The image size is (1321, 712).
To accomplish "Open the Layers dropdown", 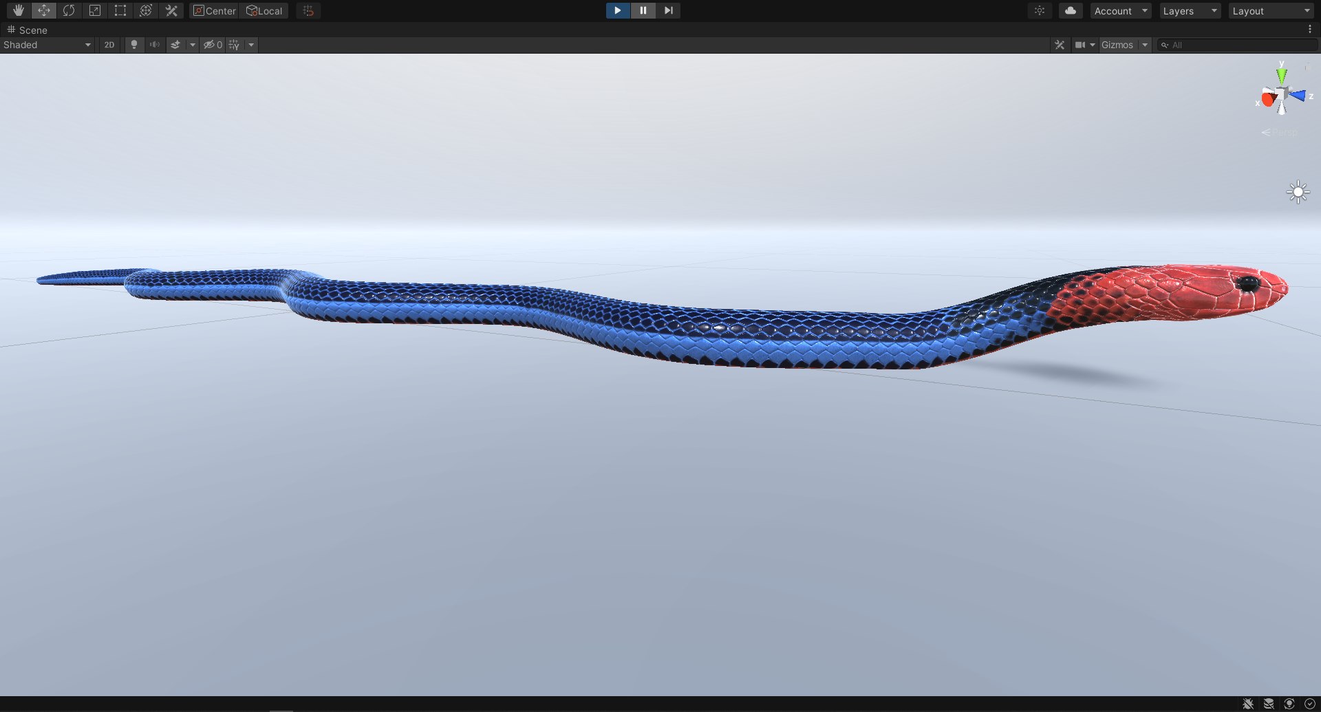I will [1190, 11].
